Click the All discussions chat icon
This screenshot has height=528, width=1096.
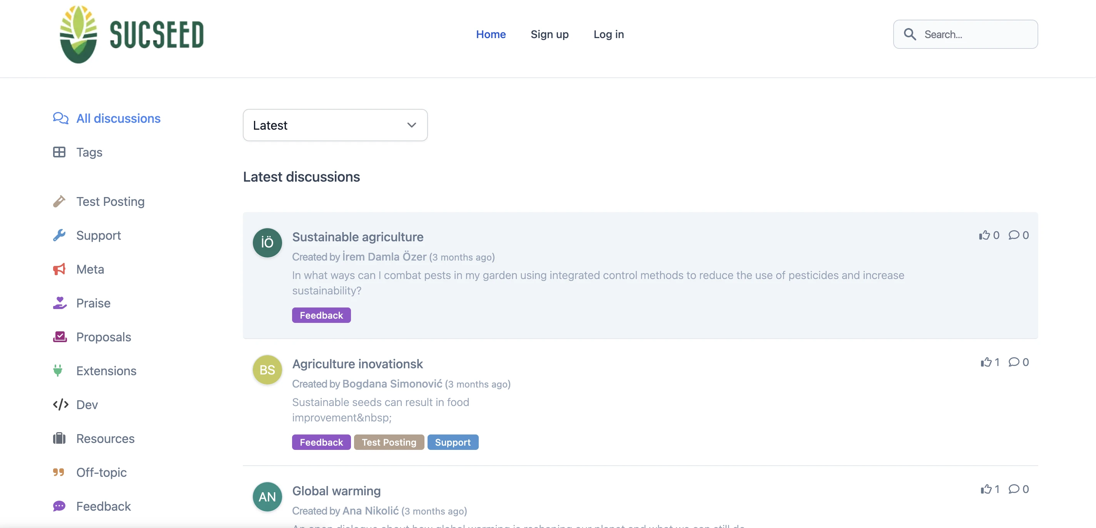pyautogui.click(x=60, y=118)
